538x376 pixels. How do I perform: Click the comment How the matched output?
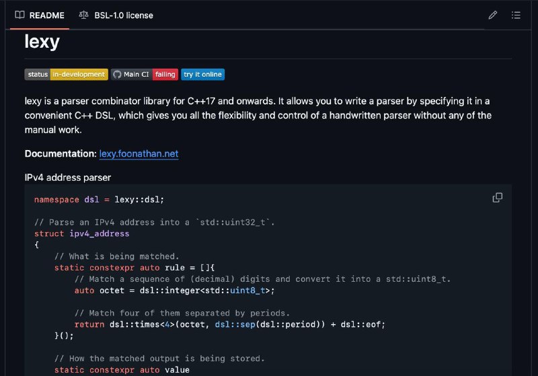click(159, 359)
